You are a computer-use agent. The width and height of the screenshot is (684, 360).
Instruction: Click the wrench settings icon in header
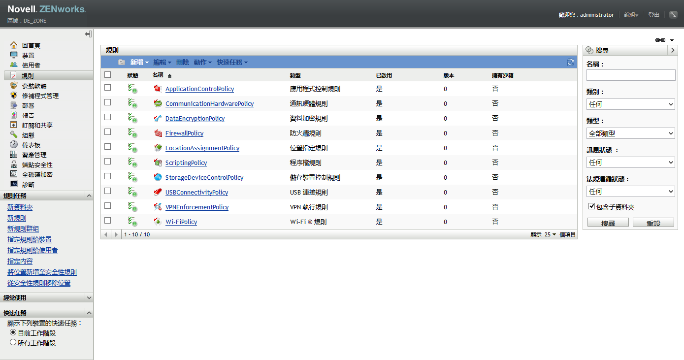[x=673, y=15]
